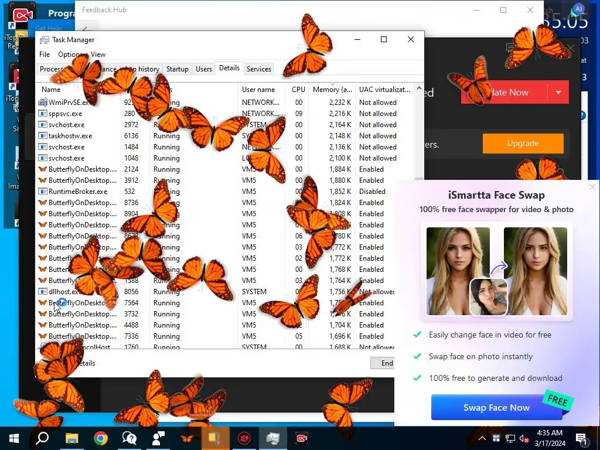Image resolution: width=600 pixels, height=450 pixels.
Task: Open the Update Now dropdown arrow
Action: 558,92
